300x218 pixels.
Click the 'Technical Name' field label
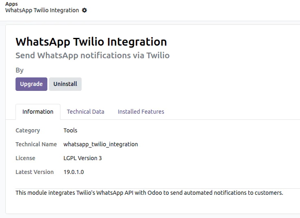click(36, 144)
